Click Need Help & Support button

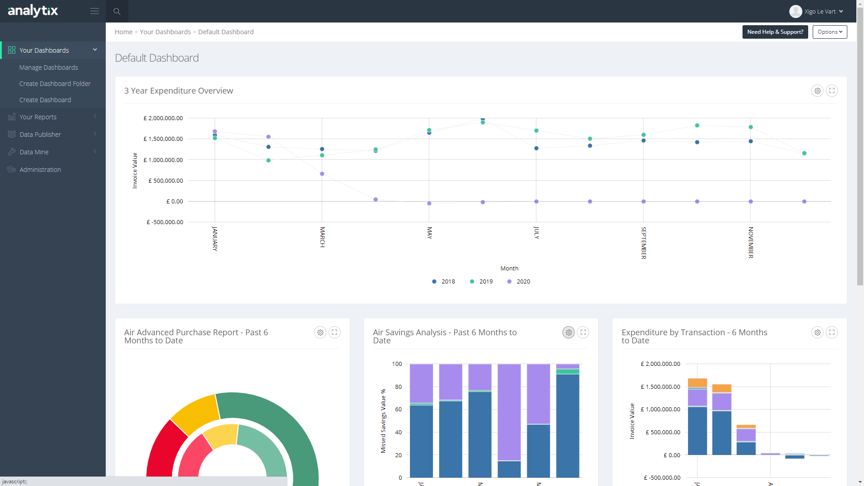pyautogui.click(x=775, y=32)
